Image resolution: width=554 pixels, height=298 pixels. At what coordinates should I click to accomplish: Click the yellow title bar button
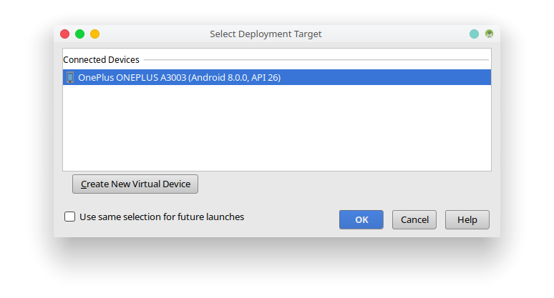coord(94,34)
